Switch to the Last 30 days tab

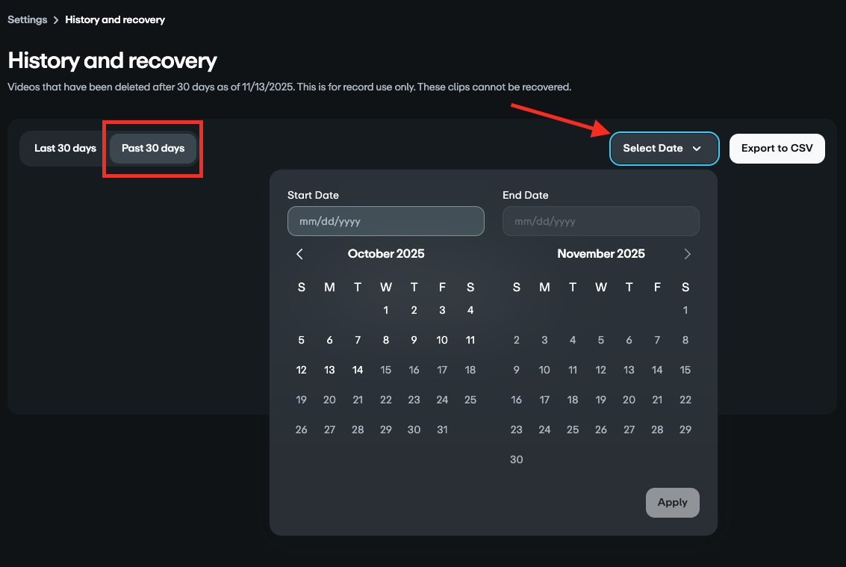[65, 148]
